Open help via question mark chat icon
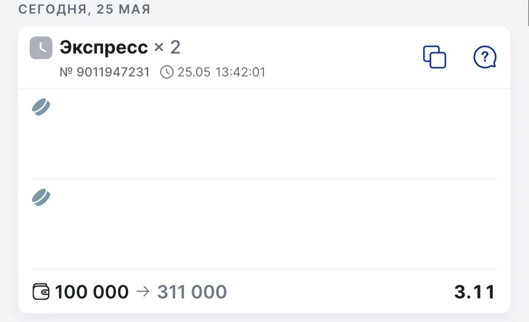 click(485, 57)
